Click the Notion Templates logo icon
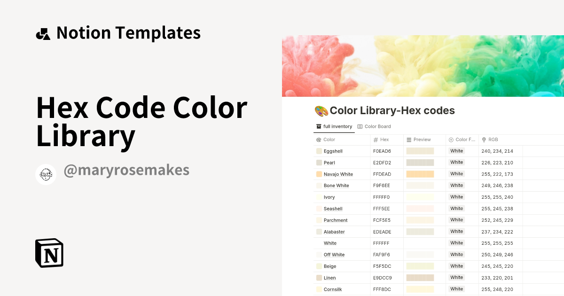The height and width of the screenshot is (296, 564). 43,32
